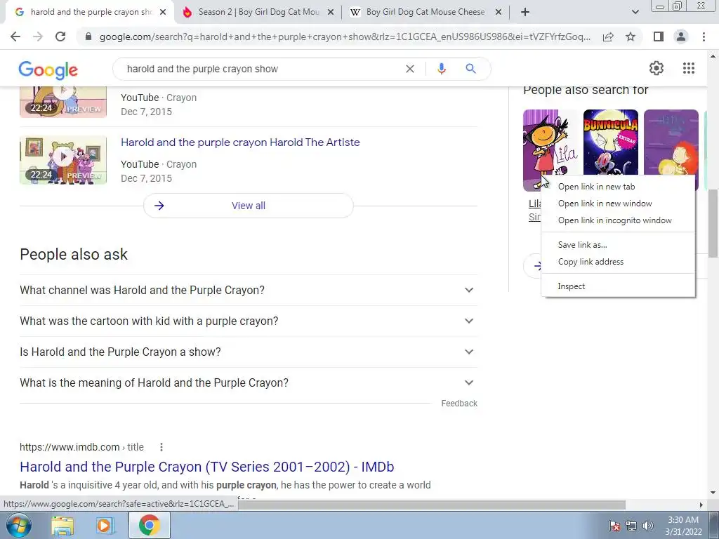
Task: Expand Is Harold and the Purple Crayon a show?
Action: click(x=248, y=352)
